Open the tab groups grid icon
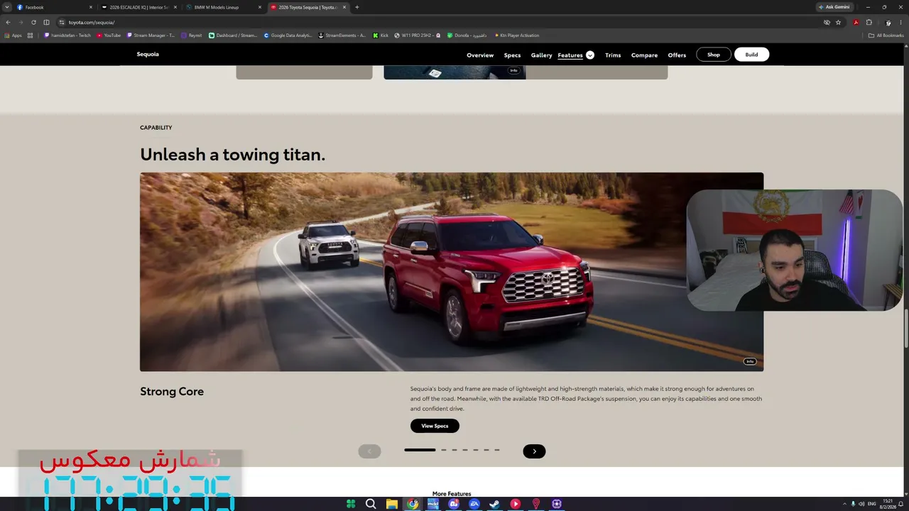 pos(30,35)
